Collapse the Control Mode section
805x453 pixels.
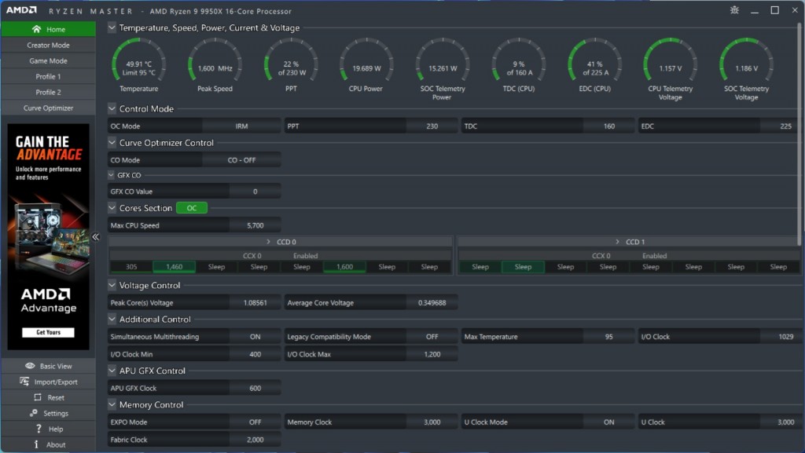tap(112, 109)
